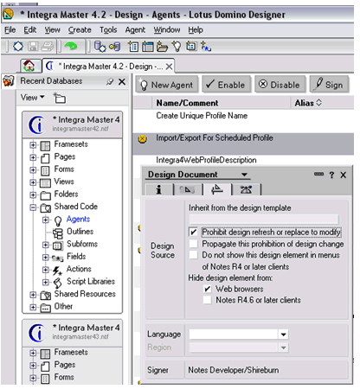Viewport: 360px width, 389px height.
Task: Click the New Agent button
Action: pos(167,85)
